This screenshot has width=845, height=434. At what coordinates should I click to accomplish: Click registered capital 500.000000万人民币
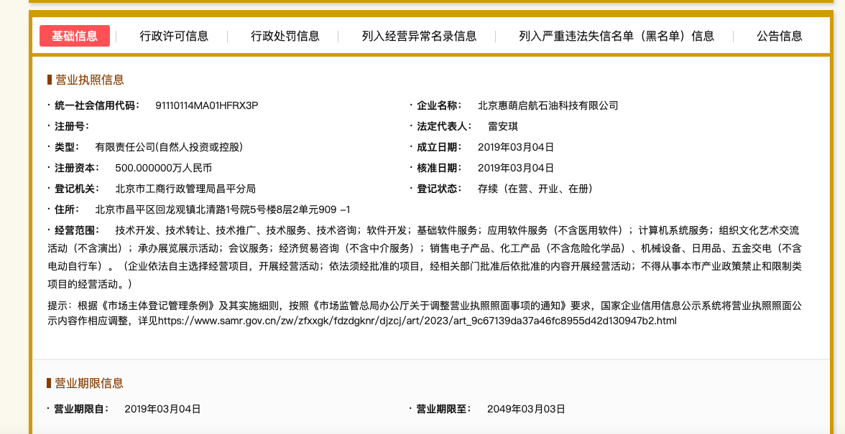163,169
